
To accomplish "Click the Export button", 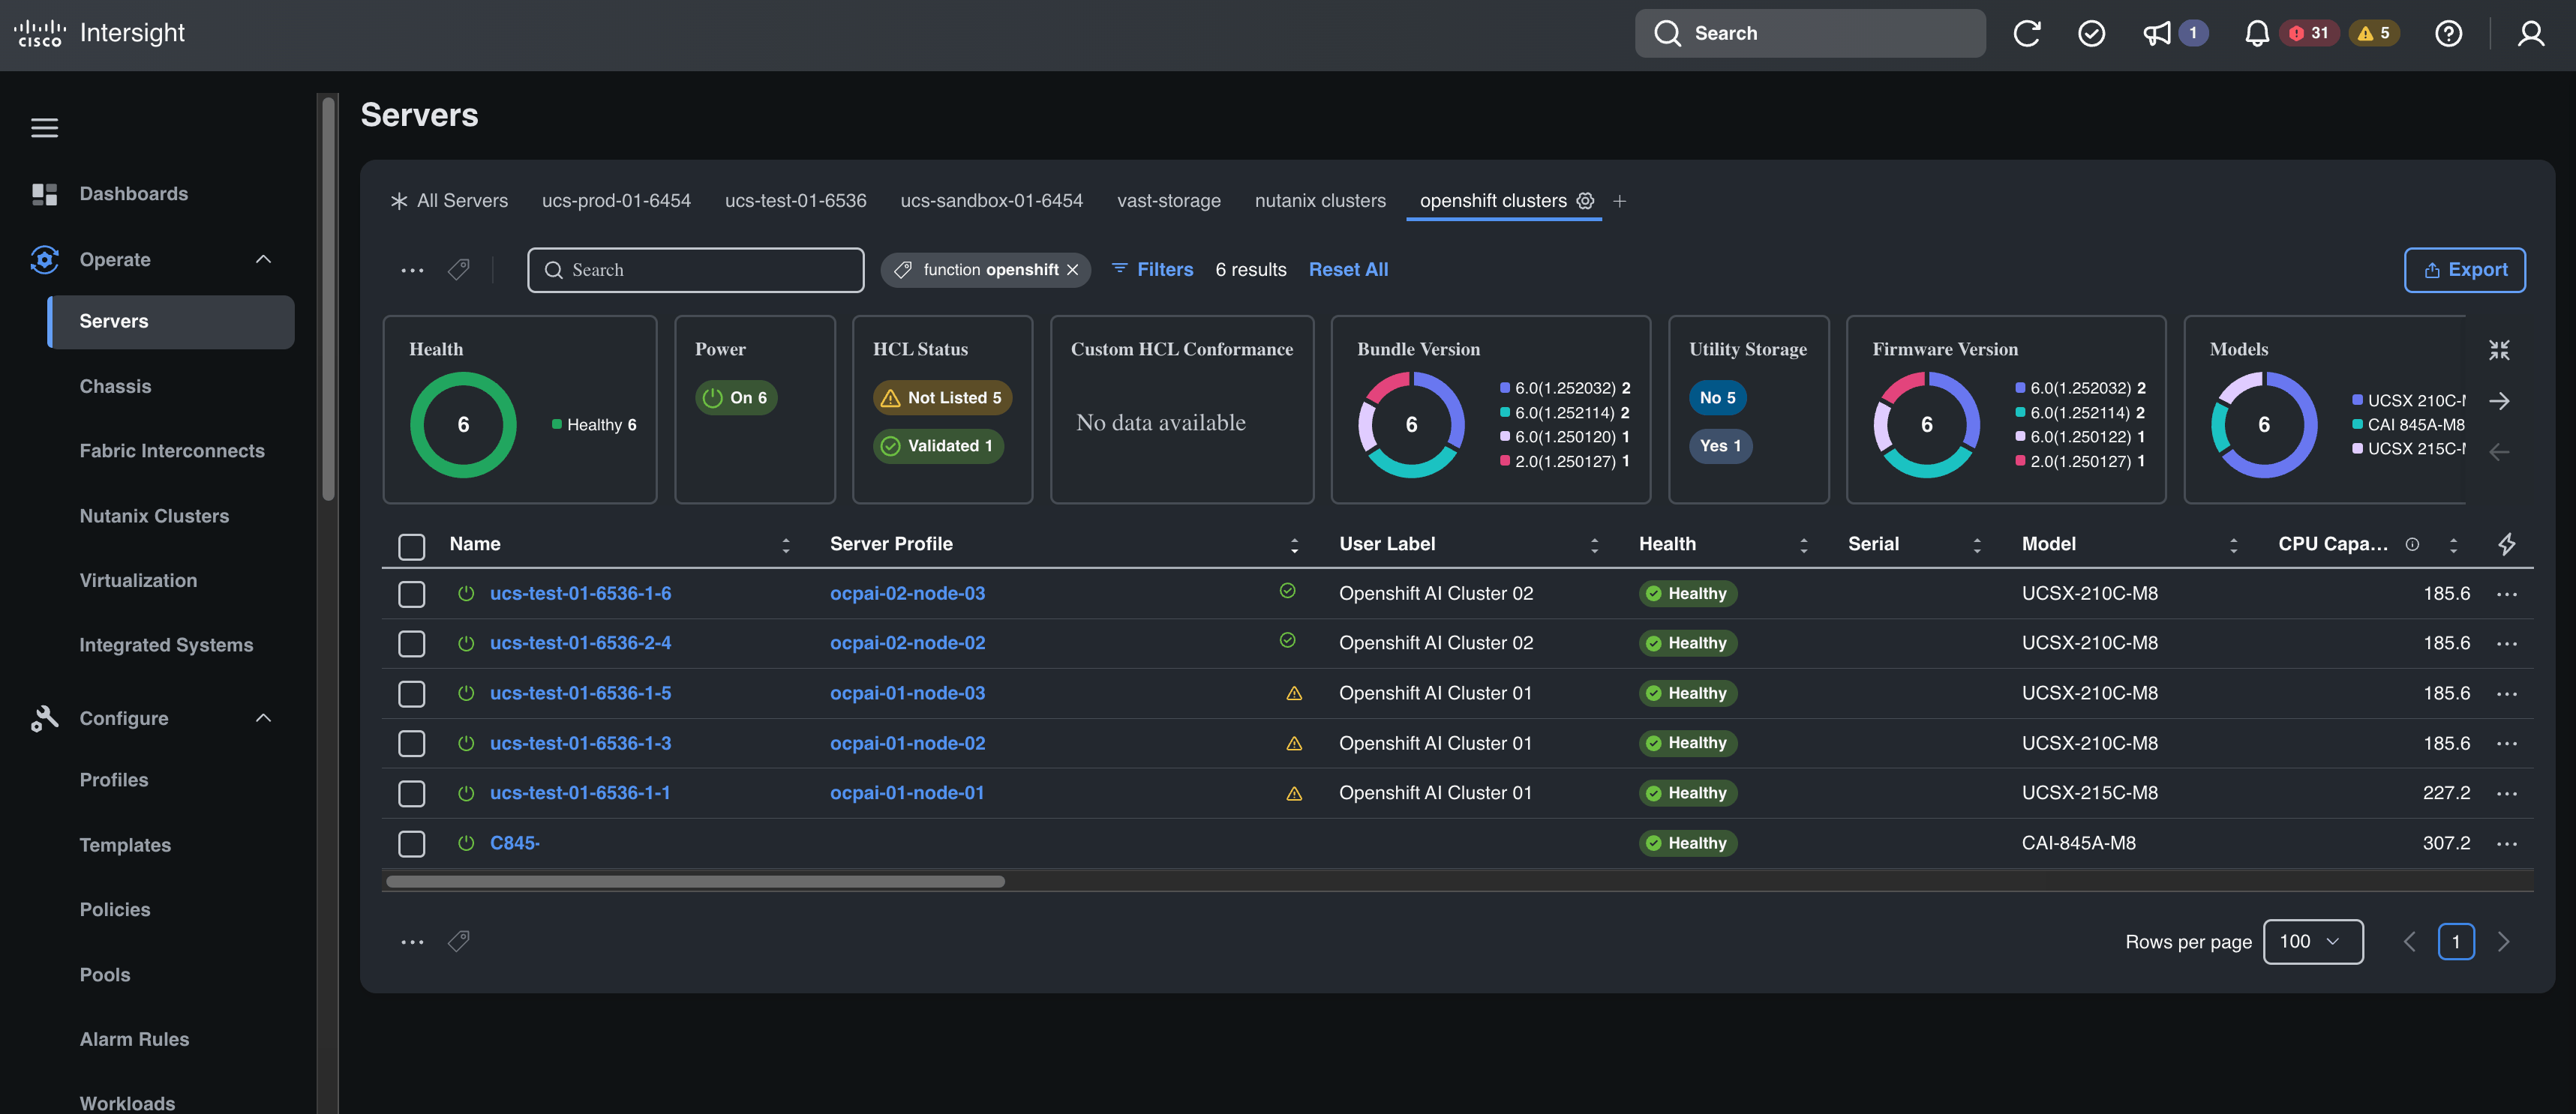I will [x=2464, y=270].
